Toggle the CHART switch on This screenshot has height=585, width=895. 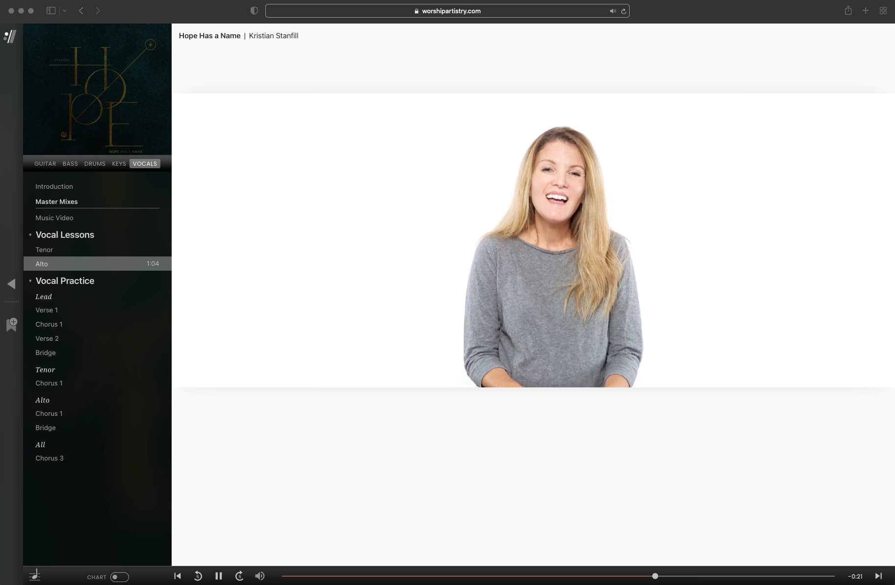pyautogui.click(x=119, y=577)
